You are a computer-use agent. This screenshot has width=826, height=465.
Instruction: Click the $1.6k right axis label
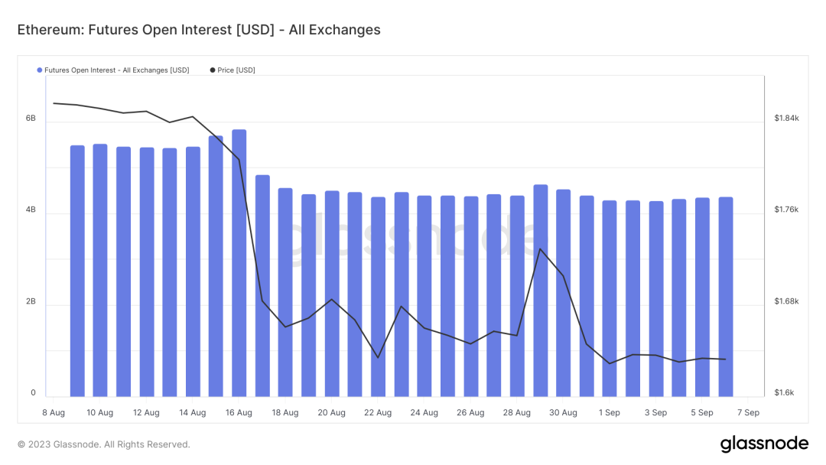point(785,393)
